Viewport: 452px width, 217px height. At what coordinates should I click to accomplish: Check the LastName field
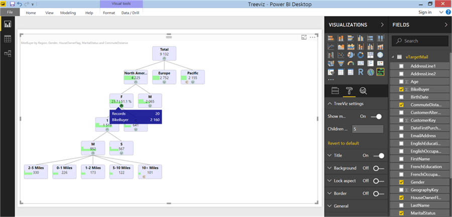pos(401,205)
